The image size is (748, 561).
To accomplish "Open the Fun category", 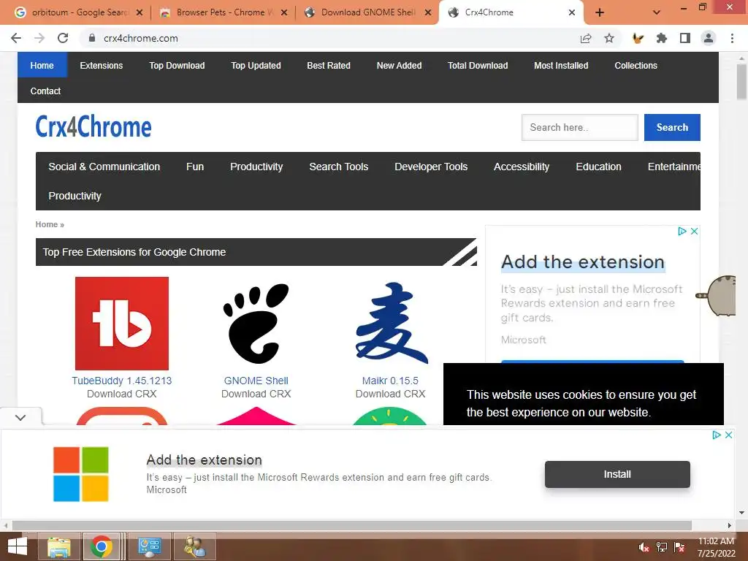I will coord(195,167).
